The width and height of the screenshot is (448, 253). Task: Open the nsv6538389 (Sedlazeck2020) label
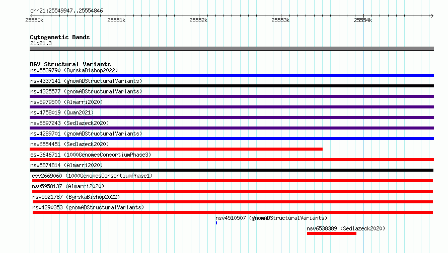click(346, 228)
